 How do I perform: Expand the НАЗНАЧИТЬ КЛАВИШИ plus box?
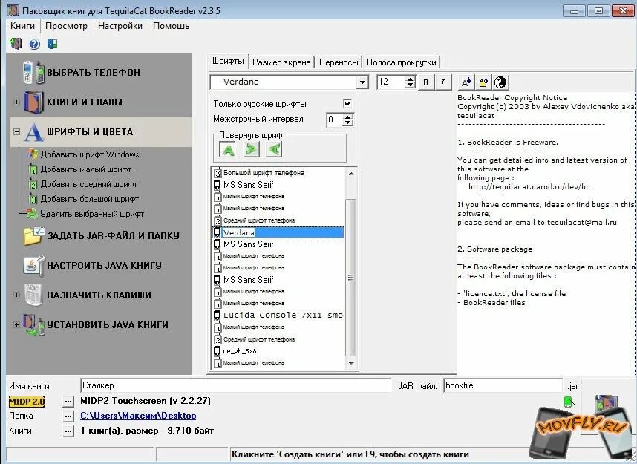16,295
